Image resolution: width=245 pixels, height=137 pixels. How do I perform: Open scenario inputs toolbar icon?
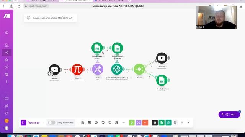pyautogui.click(x=89, y=123)
